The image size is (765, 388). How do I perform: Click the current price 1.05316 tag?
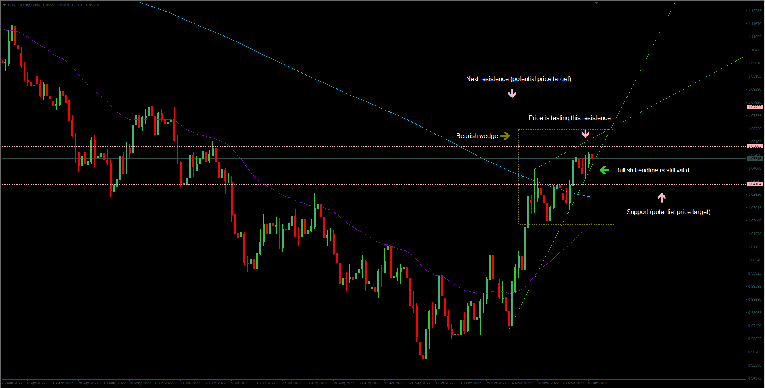(754, 159)
